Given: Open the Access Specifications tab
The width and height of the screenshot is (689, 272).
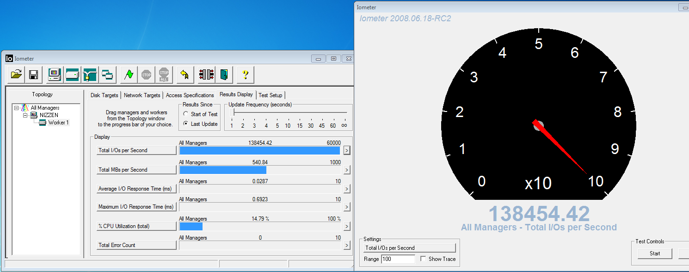Looking at the screenshot, I should (190, 95).
